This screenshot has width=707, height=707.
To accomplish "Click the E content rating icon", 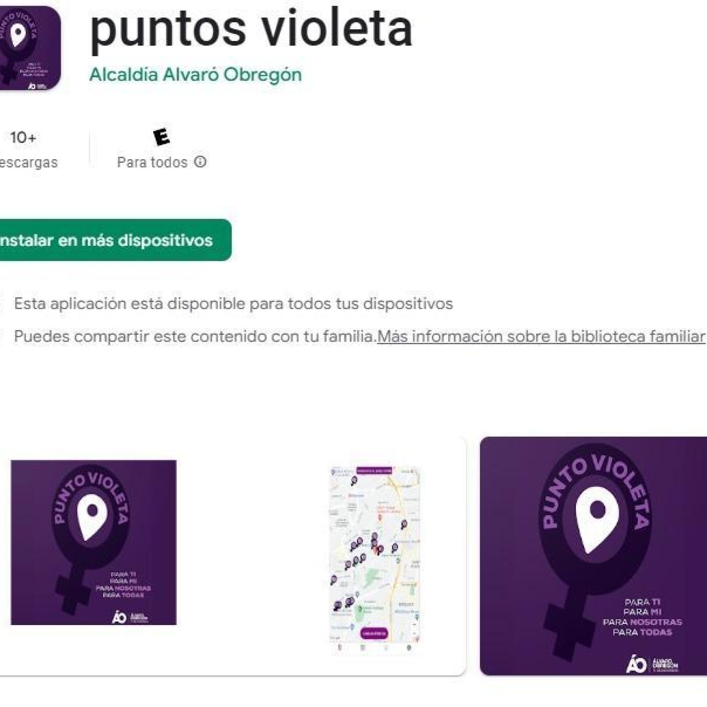I will pyautogui.click(x=161, y=137).
